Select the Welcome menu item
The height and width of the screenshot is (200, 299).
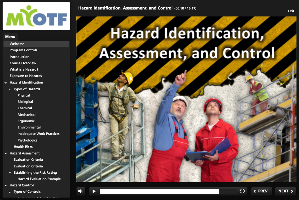tap(36, 44)
